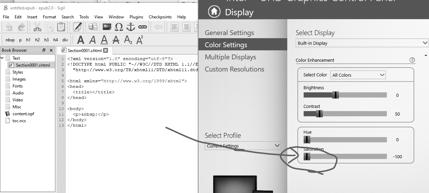Open the Format menu
The height and width of the screenshot is (193, 429).
coord(49,17)
